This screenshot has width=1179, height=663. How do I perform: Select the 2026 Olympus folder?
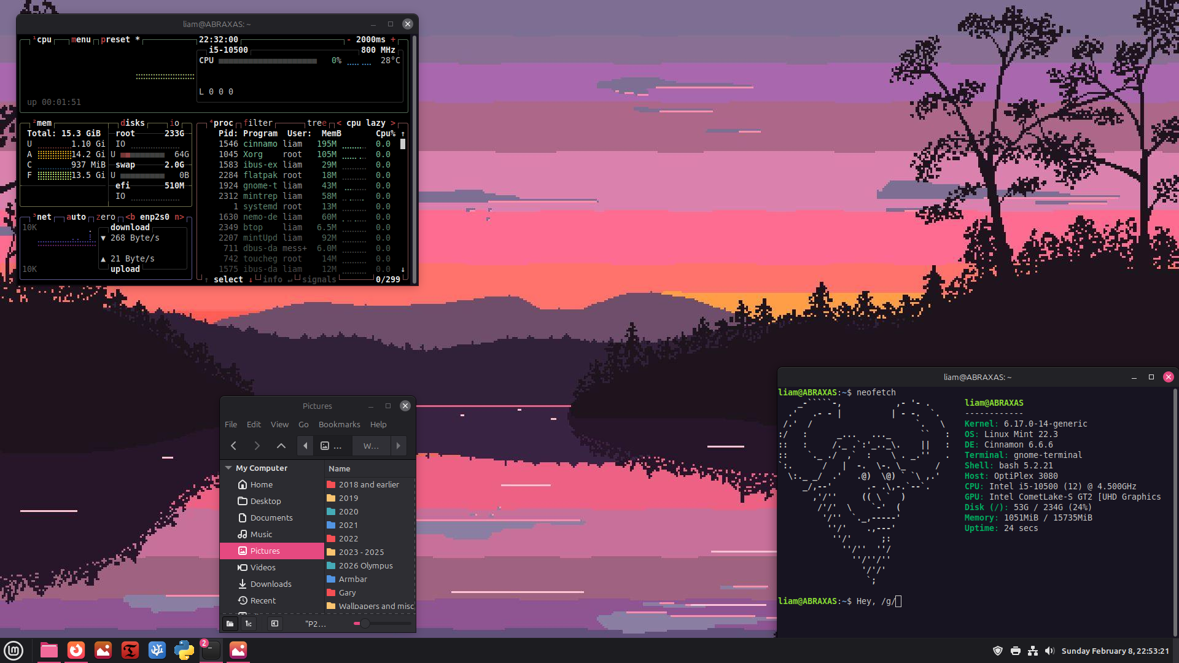pyautogui.click(x=365, y=565)
